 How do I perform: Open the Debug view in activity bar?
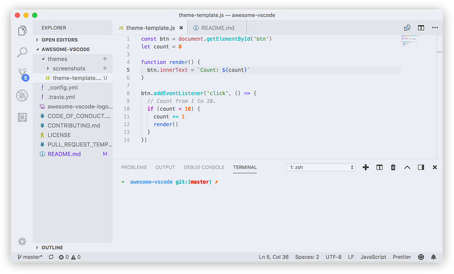tap(22, 95)
